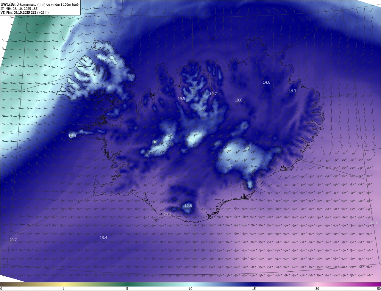Click the map title 'Úrkomumætti (mm) og vindur'
The image size is (381, 291).
(38, 4)
